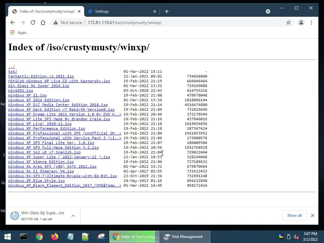Click Windows XP Super Lite 2022-January-22 link
This screenshot has height=243, width=324.
[59, 157]
